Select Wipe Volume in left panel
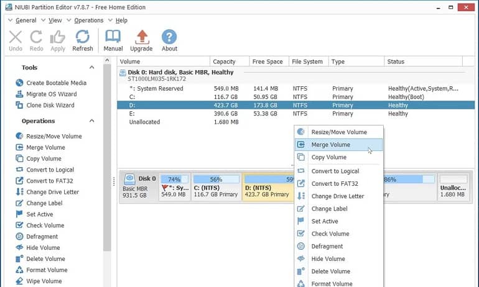Viewport: 479px width, 287px height. (x=39, y=281)
